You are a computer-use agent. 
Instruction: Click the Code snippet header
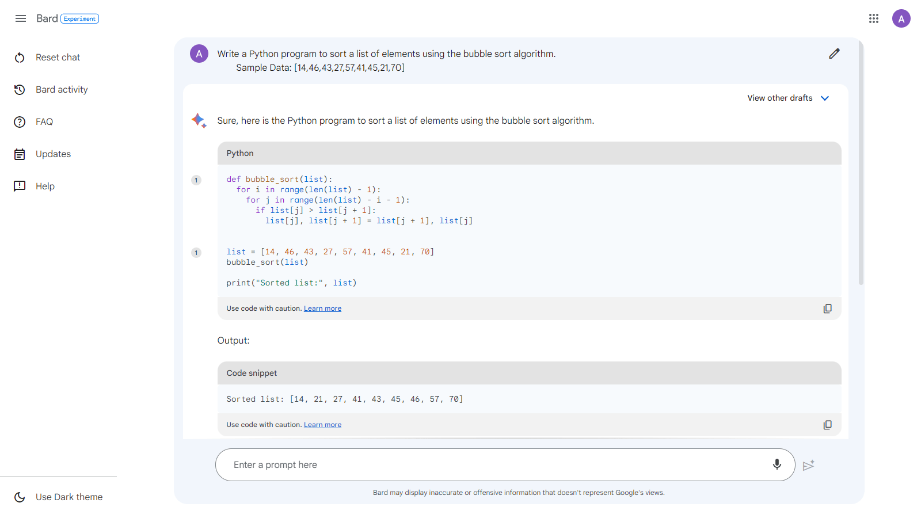tap(530, 373)
